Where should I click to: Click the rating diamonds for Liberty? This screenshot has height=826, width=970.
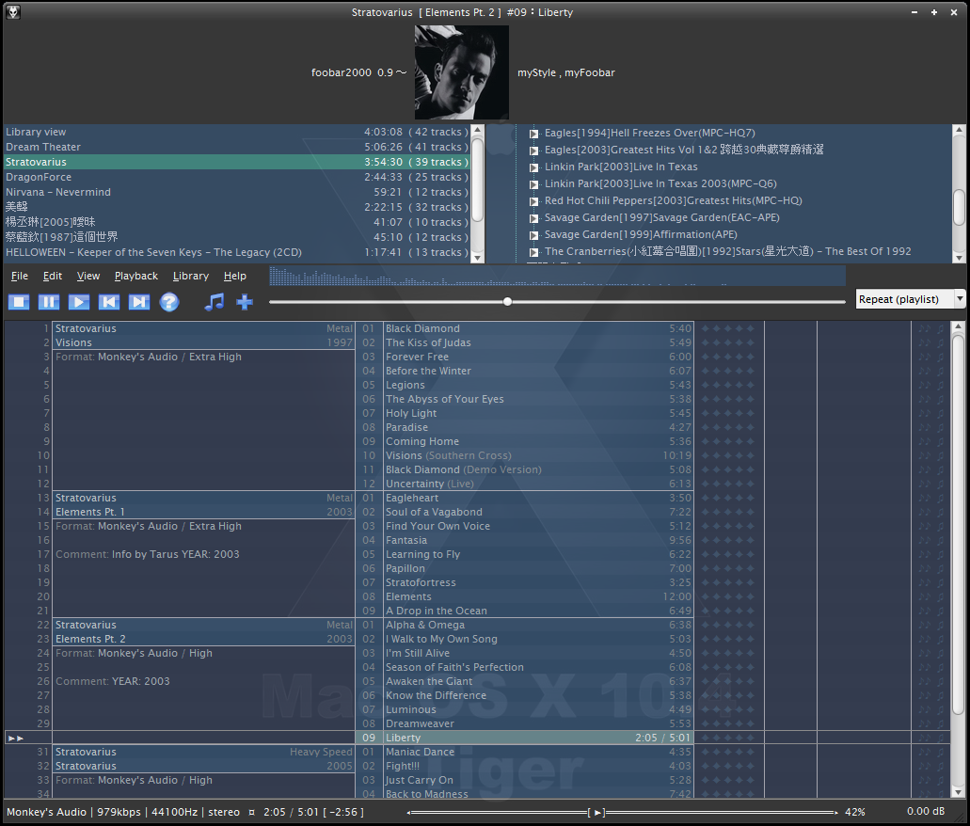(727, 739)
